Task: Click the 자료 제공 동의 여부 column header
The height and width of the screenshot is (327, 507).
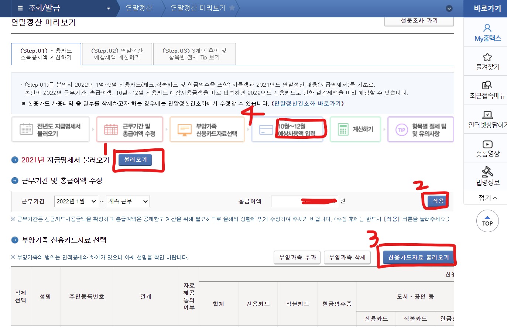Action: coord(189,296)
